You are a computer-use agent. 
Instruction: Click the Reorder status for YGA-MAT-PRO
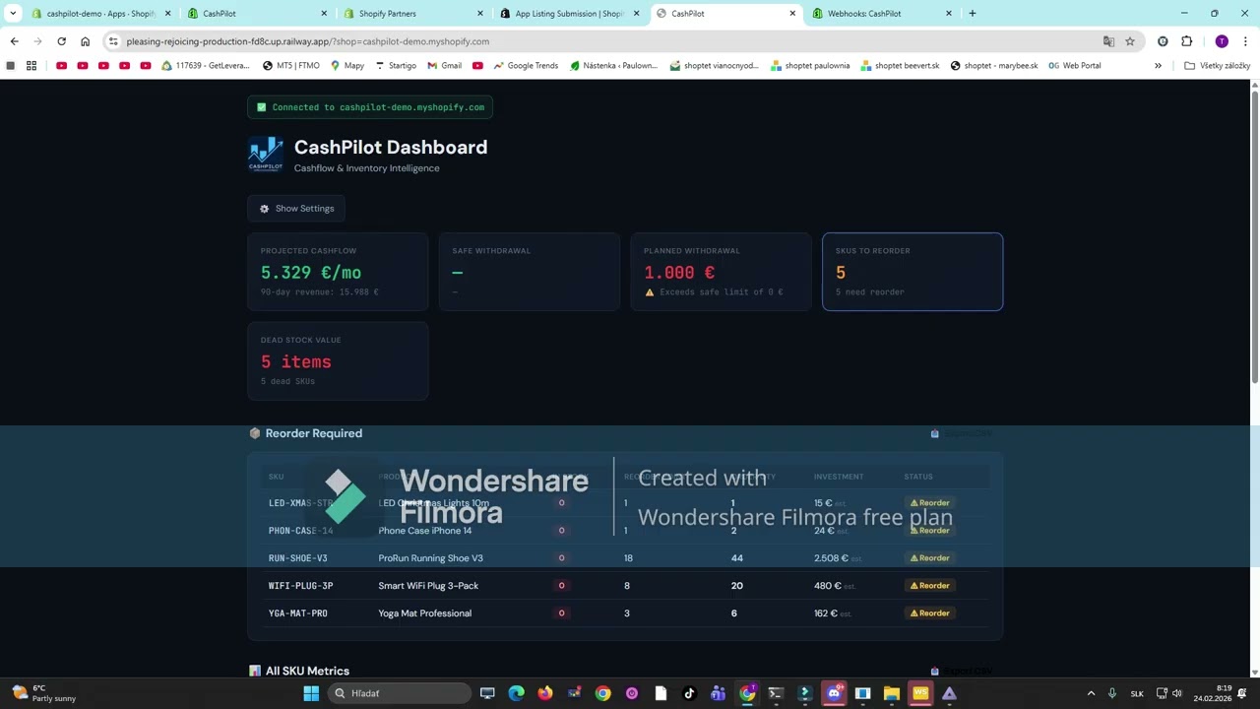[930, 613]
